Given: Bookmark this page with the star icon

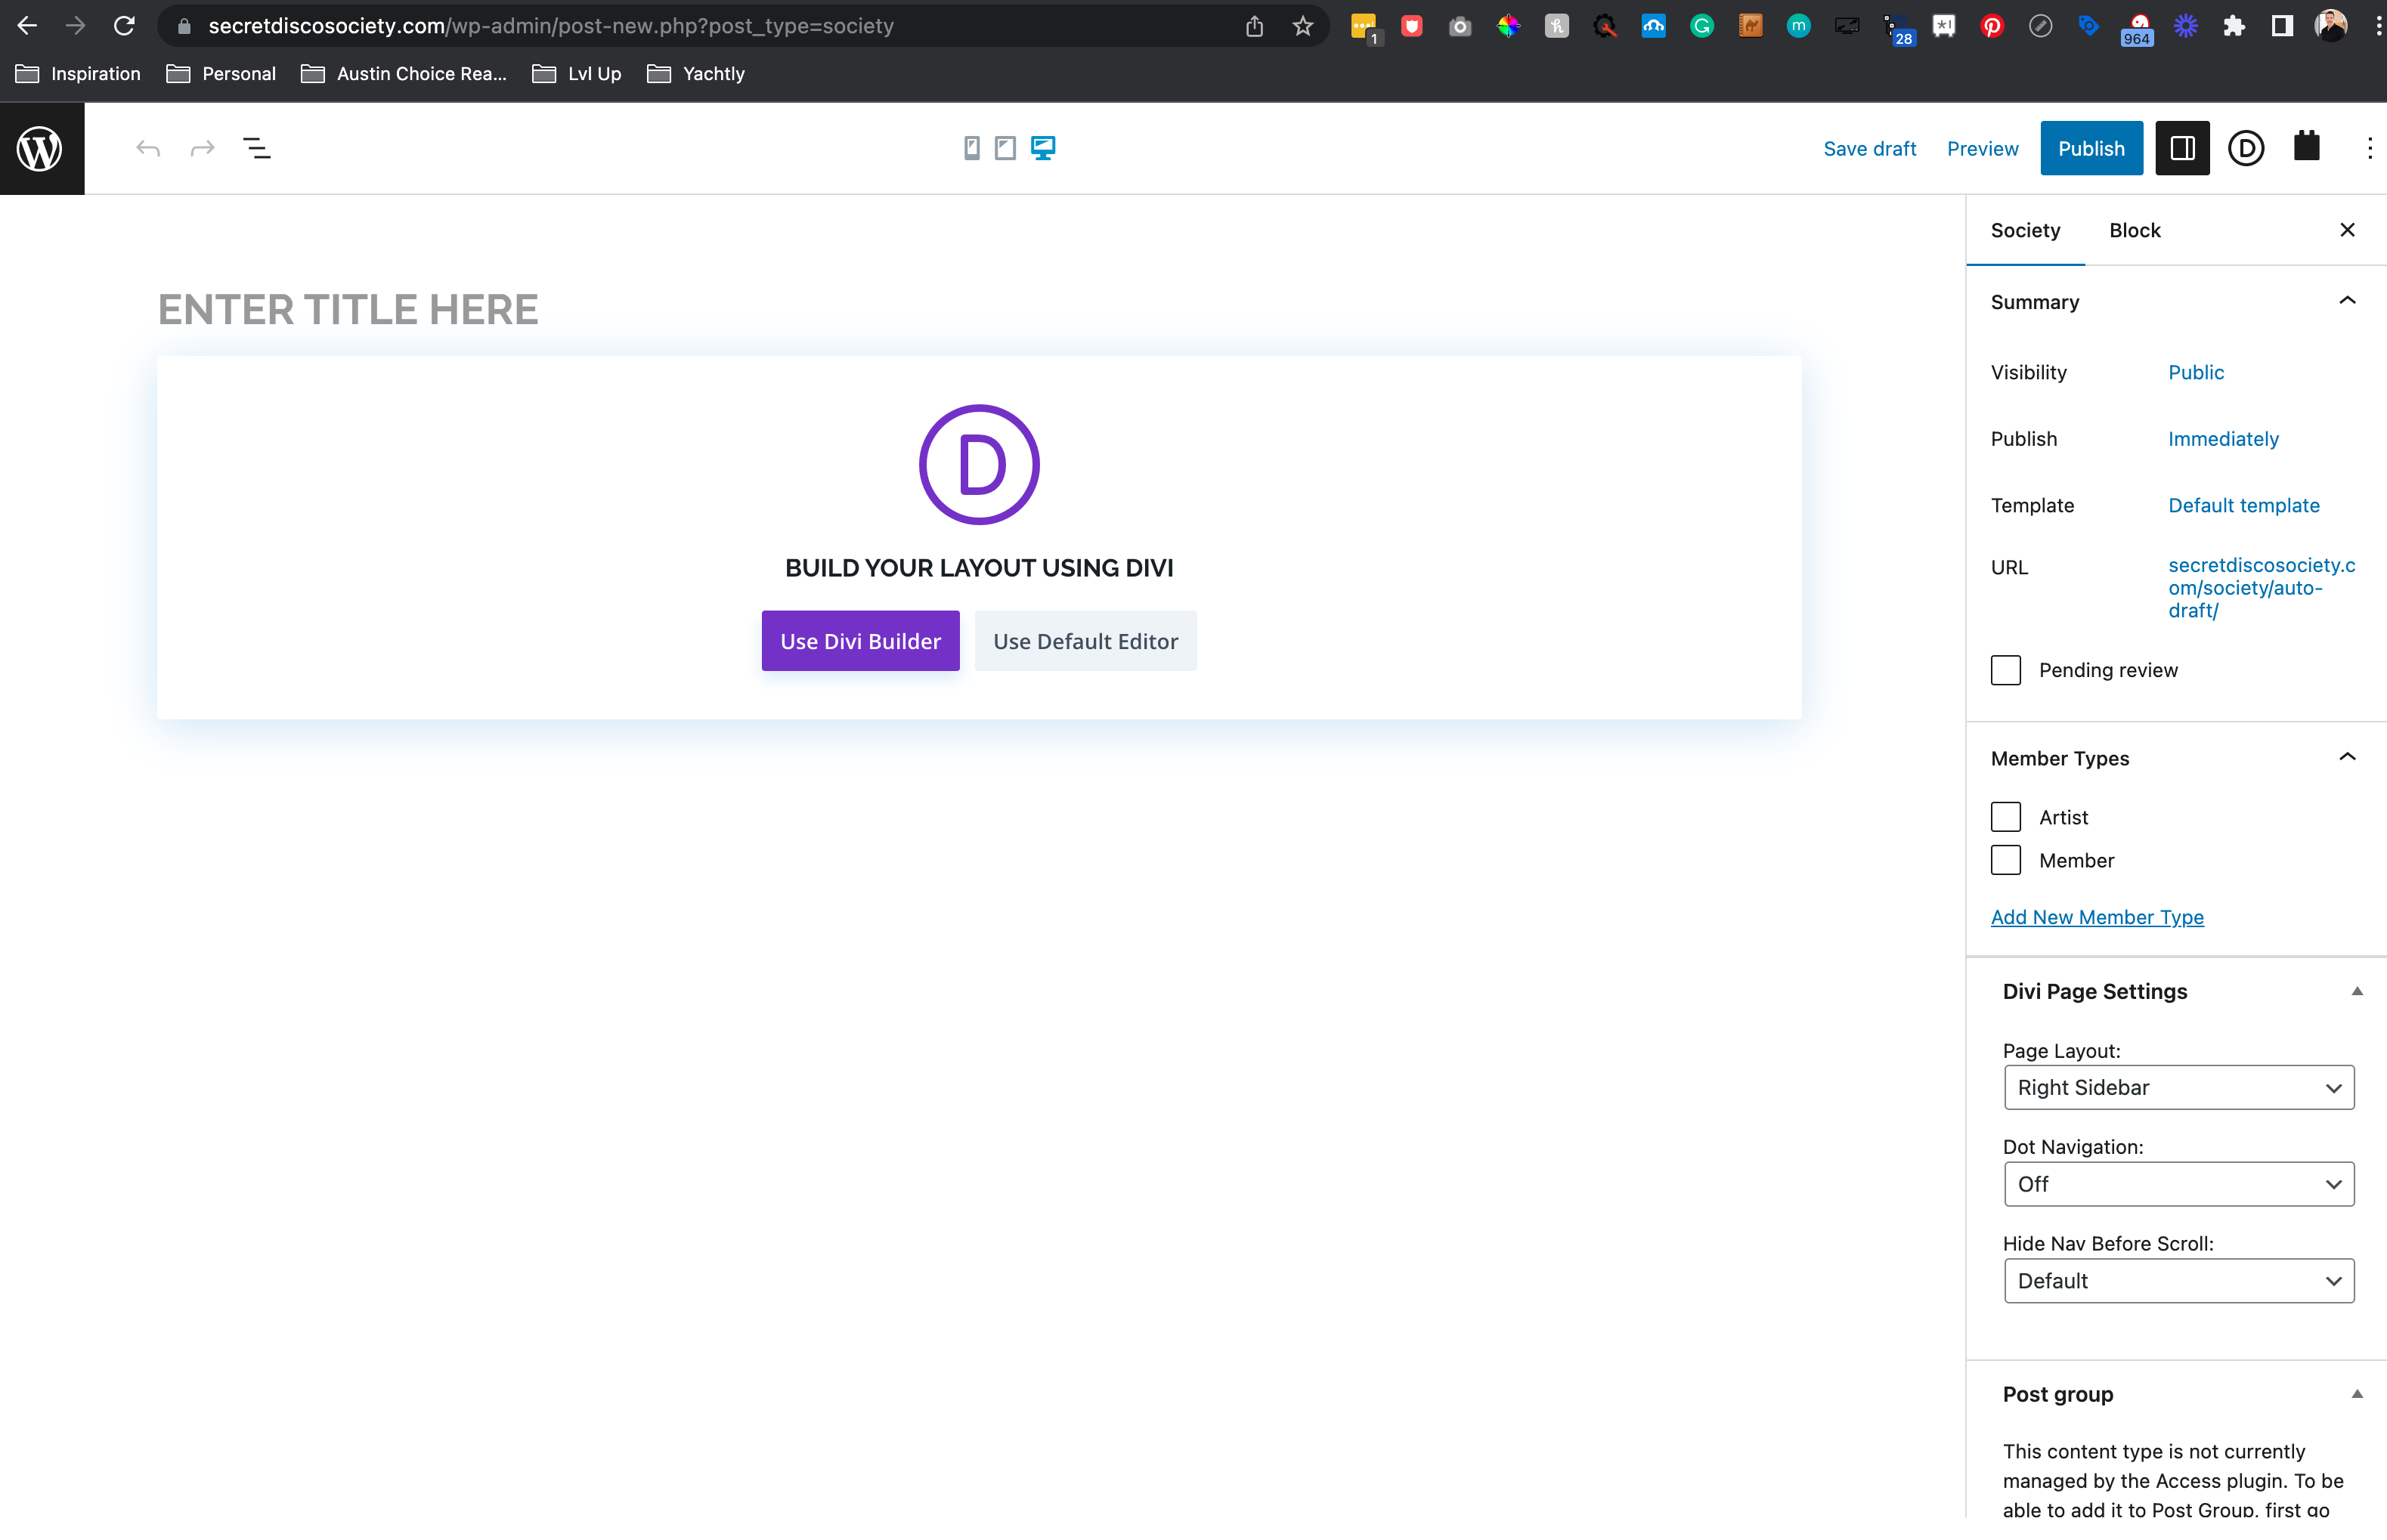Looking at the screenshot, I should pos(1302,26).
